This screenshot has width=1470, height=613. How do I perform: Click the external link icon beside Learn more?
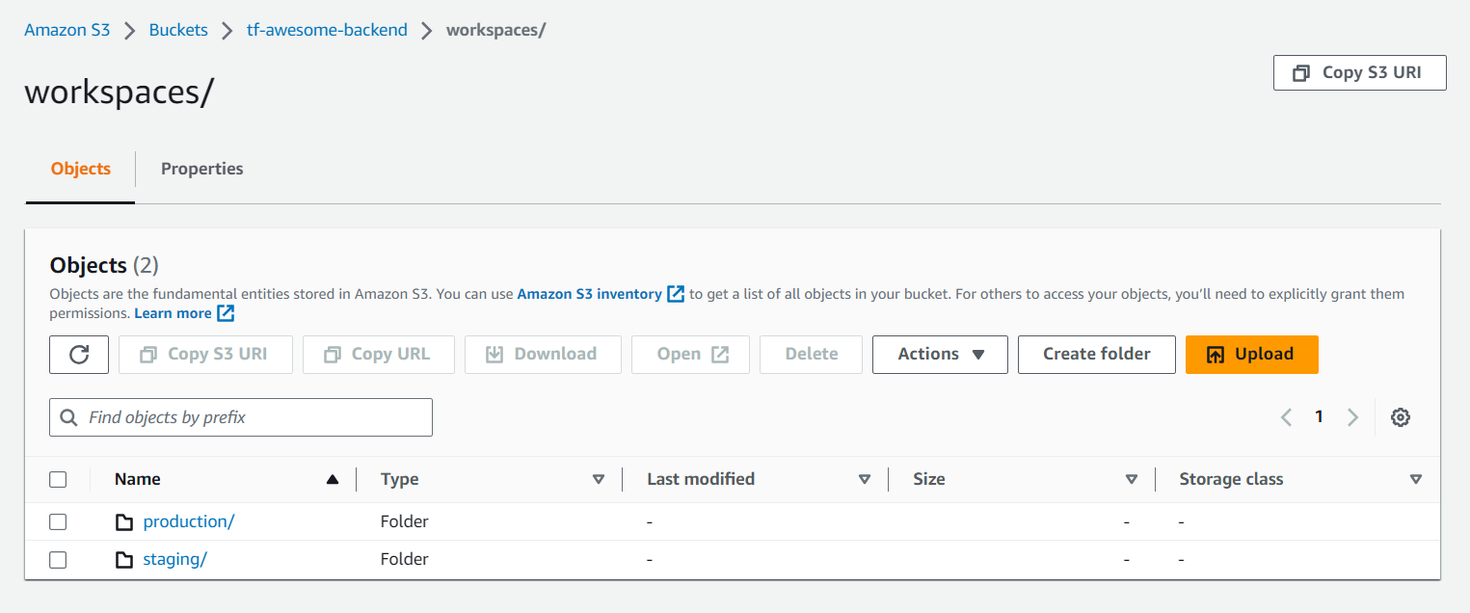tap(226, 313)
